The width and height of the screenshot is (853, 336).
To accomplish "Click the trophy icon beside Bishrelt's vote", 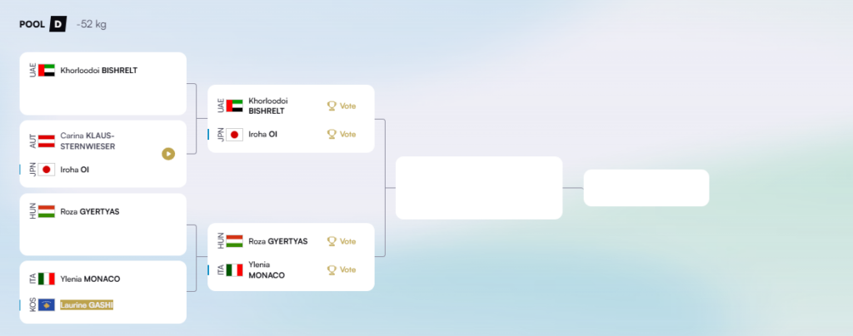I will (x=332, y=106).
